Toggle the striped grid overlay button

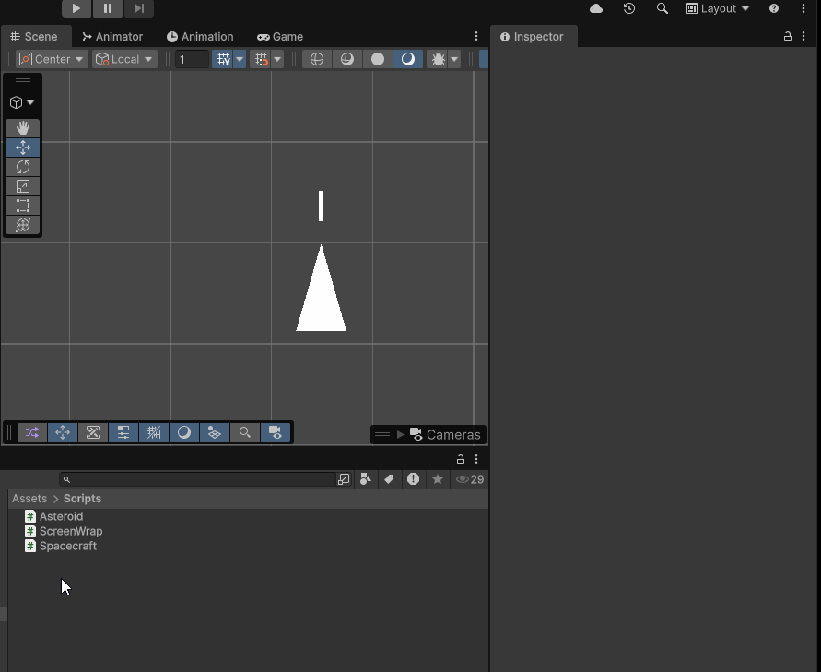[x=153, y=432]
